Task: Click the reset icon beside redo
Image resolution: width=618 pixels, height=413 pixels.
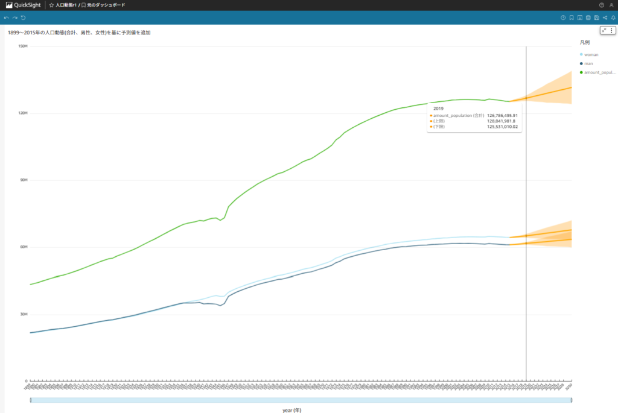Action: pyautogui.click(x=23, y=17)
